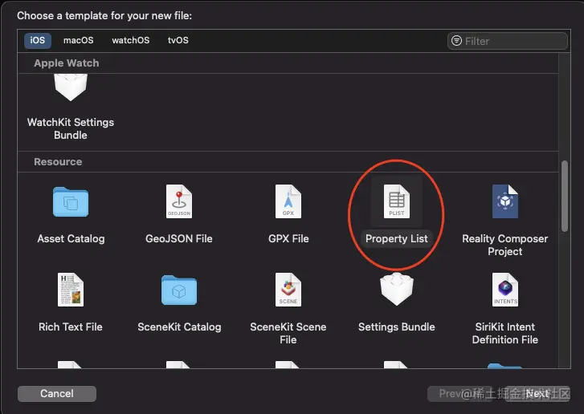Select the WatchKit Settings Bundle icon

click(x=71, y=87)
